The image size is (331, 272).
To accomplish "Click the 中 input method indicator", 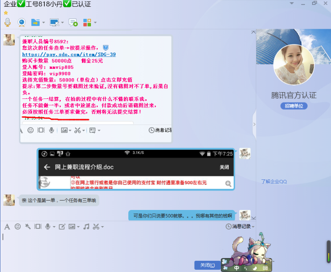I will pyautogui.click(x=236, y=268).
